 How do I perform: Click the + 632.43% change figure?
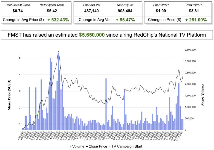click(x=58, y=20)
